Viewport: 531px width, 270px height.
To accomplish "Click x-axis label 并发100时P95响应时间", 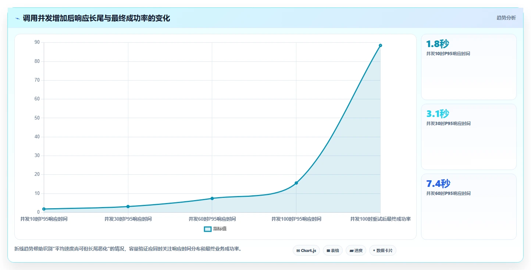I will coord(296,219).
